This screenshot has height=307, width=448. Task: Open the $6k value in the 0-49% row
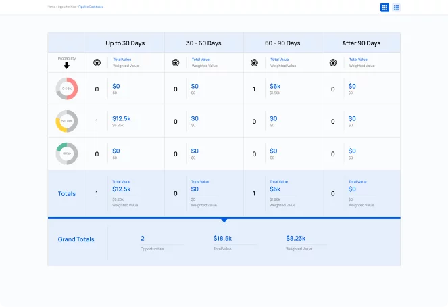[275, 86]
